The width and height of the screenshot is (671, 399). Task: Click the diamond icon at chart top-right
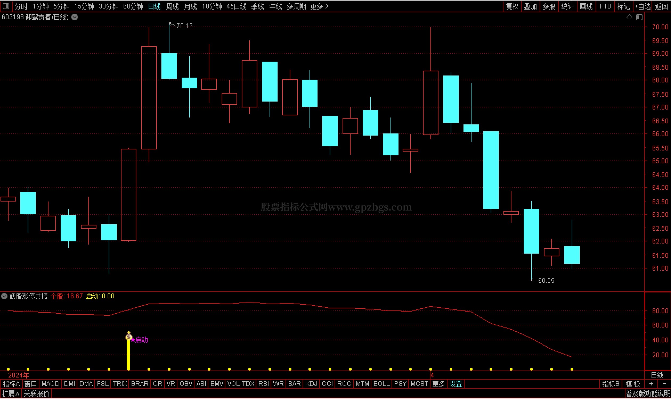[x=629, y=17]
